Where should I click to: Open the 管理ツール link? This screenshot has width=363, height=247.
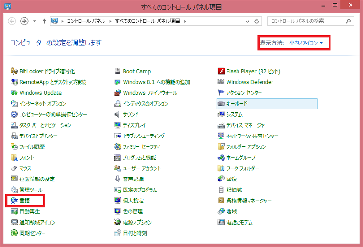tap(31, 190)
